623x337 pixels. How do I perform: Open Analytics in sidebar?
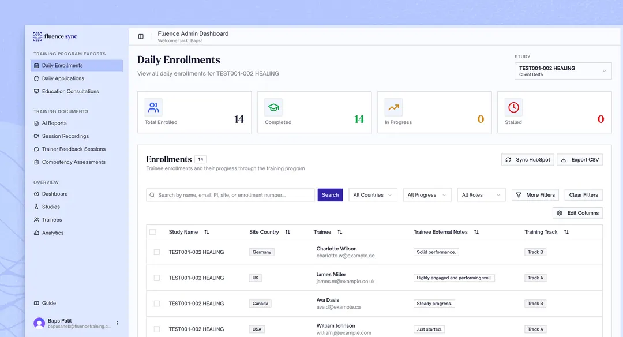pos(77,233)
